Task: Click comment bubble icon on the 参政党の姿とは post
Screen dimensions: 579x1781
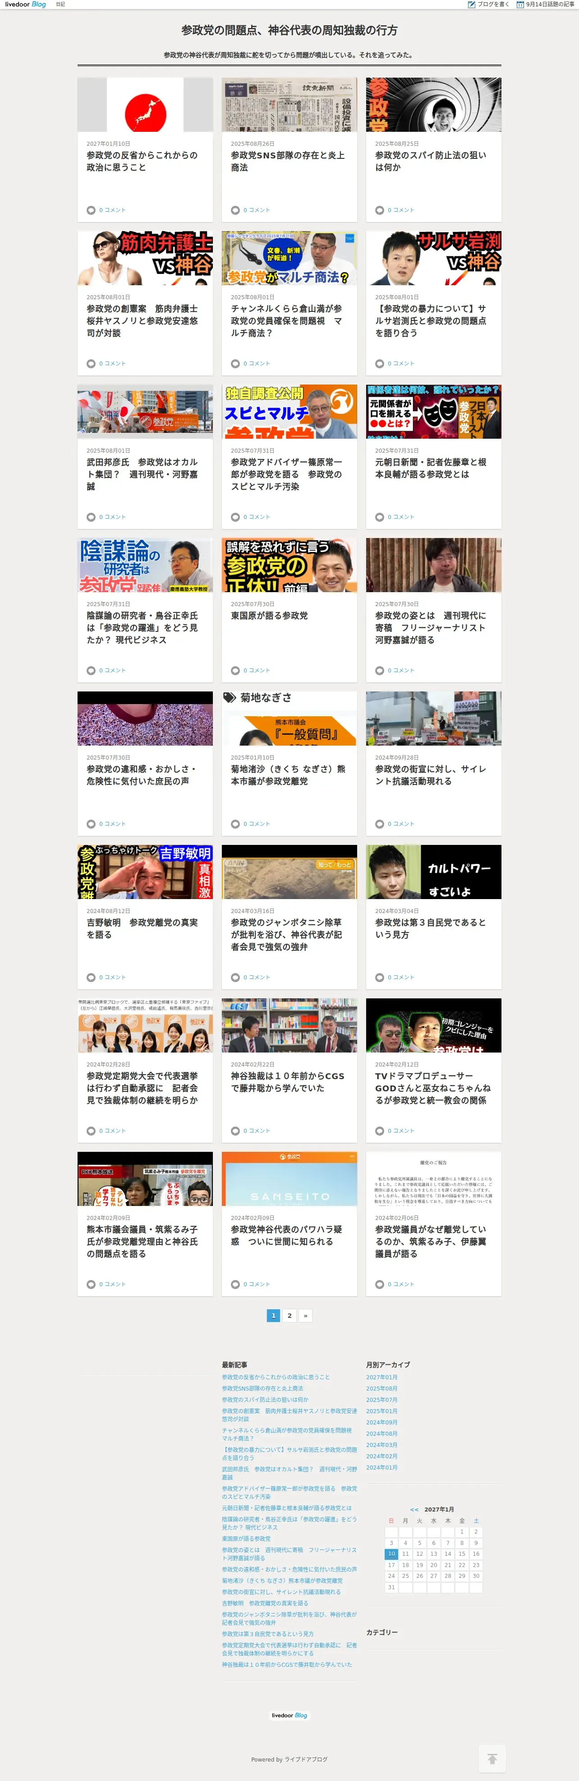Action: click(379, 671)
